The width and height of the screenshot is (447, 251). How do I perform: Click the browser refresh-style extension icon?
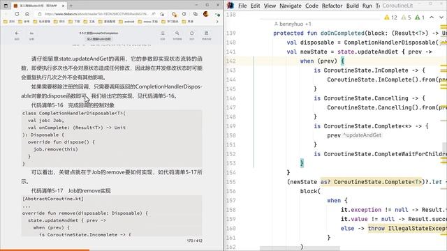click(184, 14)
